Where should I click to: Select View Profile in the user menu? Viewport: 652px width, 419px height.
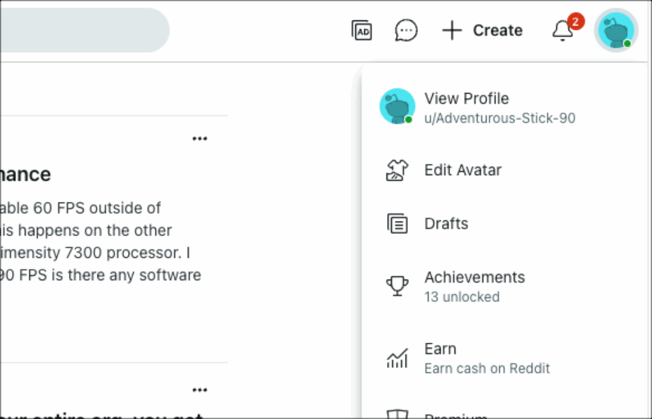pos(467,99)
